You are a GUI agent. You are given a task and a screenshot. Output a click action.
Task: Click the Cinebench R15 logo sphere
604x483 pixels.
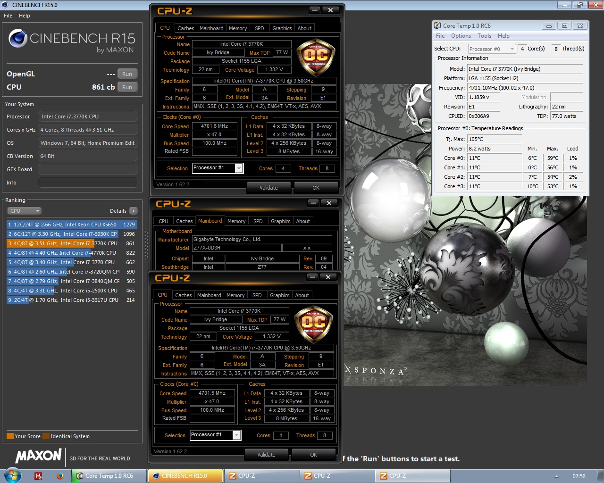click(18, 38)
